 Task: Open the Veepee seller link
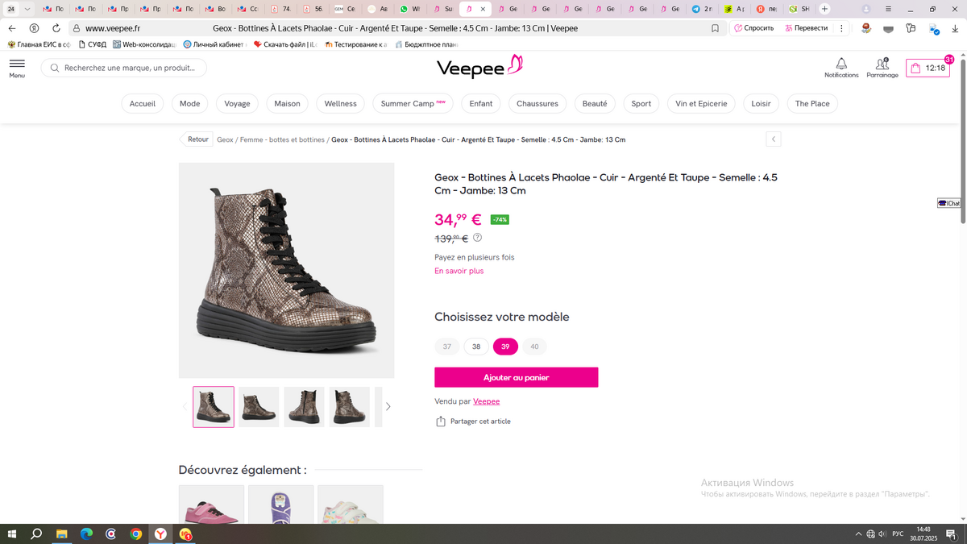click(487, 401)
